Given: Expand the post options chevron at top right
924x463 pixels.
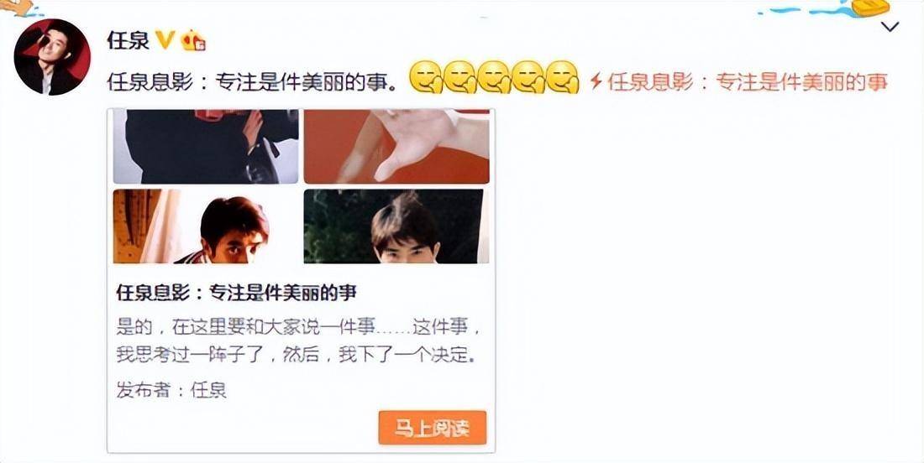Looking at the screenshot, I should pos(890,27).
